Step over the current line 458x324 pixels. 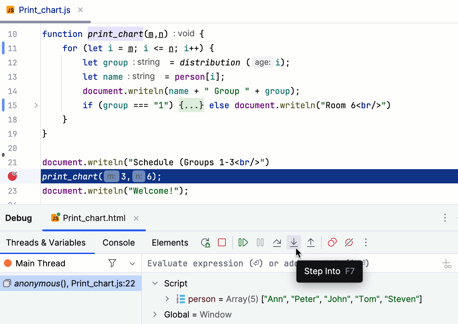click(x=277, y=243)
